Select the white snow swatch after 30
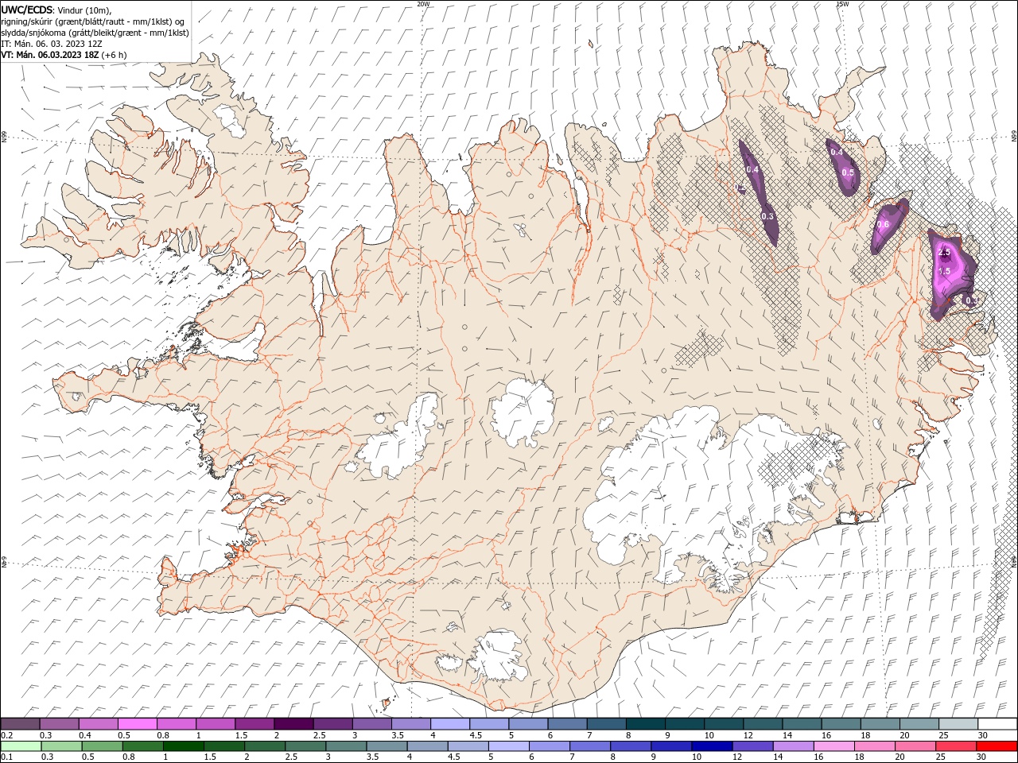This screenshot has width=1018, height=763. pyautogui.click(x=996, y=724)
